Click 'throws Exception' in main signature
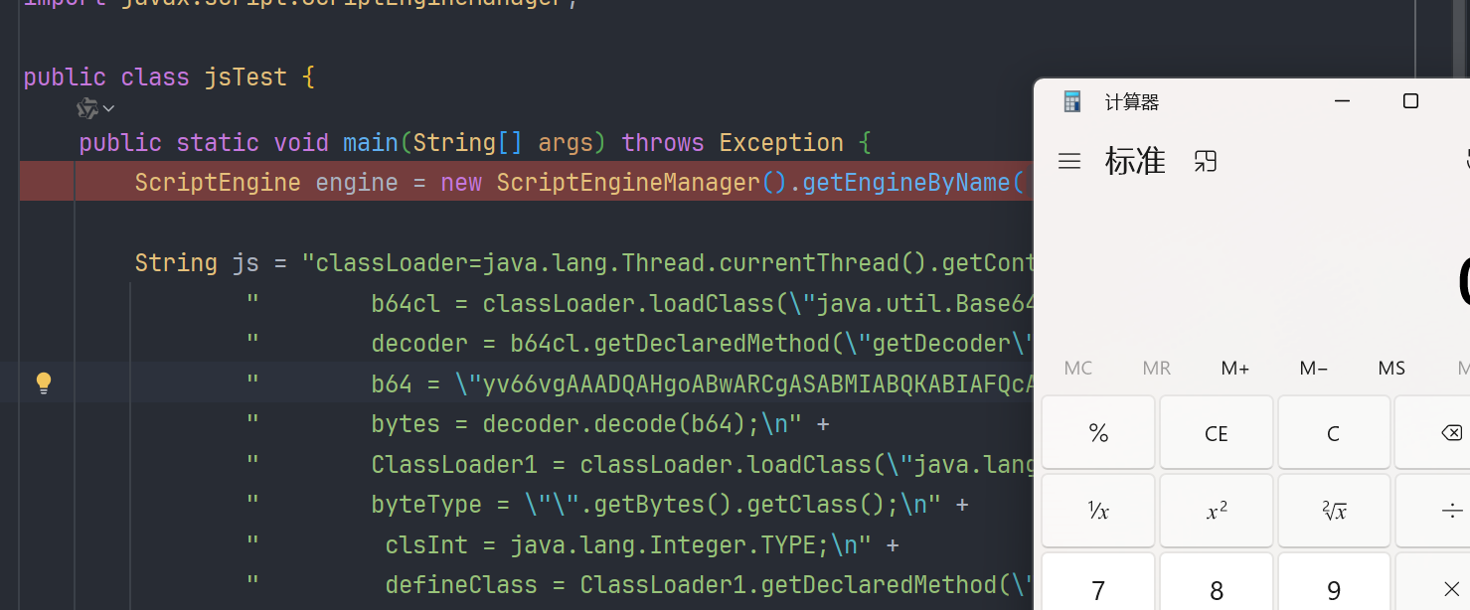This screenshot has width=1470, height=610. 733,143
